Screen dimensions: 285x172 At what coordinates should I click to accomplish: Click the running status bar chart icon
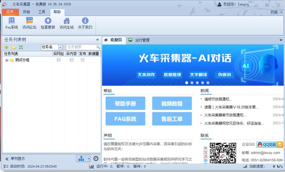pos(92,166)
